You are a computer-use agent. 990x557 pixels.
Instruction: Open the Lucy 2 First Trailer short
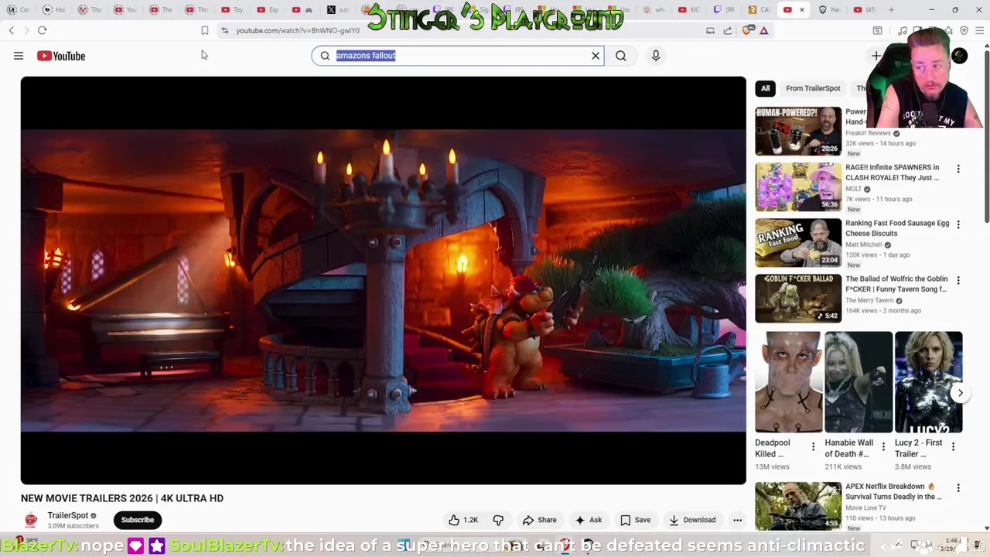(928, 382)
